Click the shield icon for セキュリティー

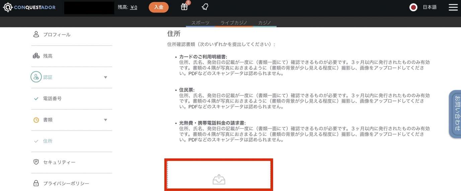point(36,162)
